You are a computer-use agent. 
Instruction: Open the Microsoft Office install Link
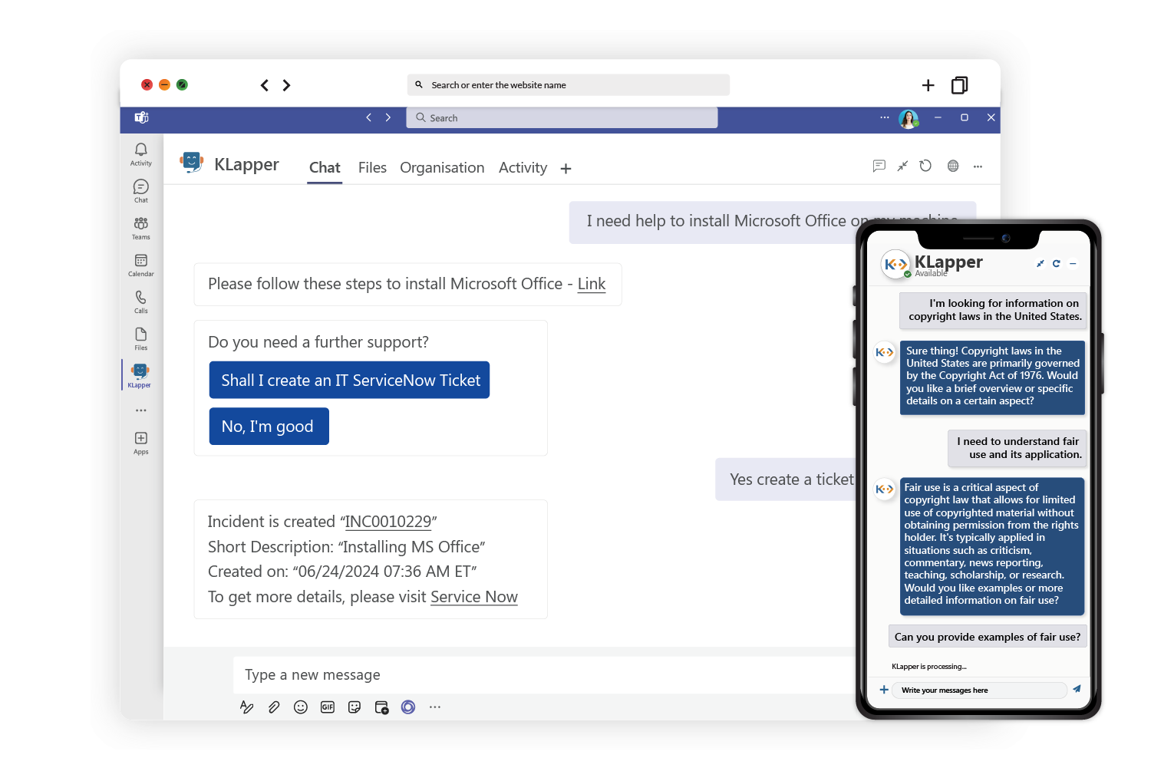point(592,284)
